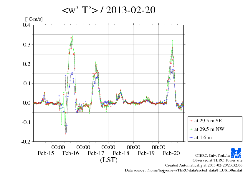Click y-axis value '-0.1'
248x175 pixels.
[26, 122]
